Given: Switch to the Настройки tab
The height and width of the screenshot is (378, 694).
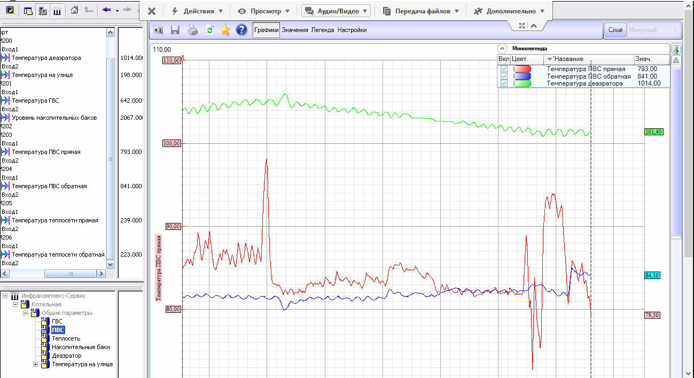Looking at the screenshot, I should click(352, 30).
